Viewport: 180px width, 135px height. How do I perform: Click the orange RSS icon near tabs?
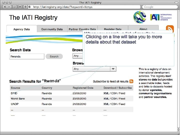click(x=170, y=29)
